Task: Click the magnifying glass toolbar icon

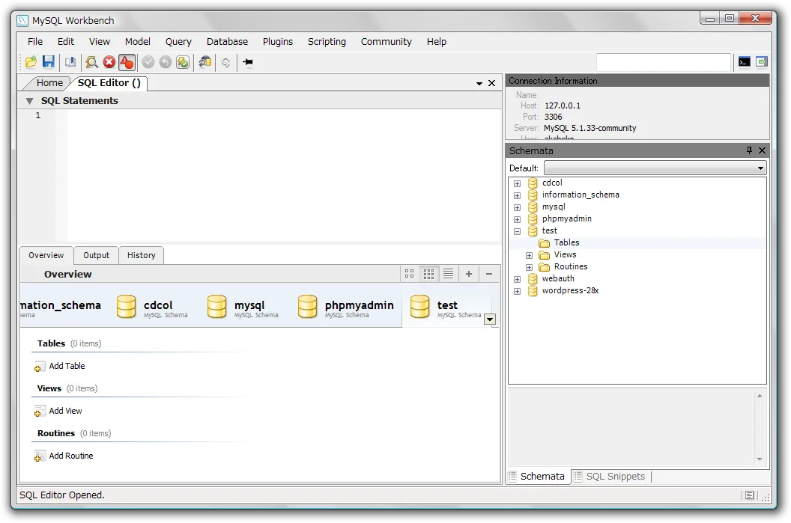Action: pos(91,62)
